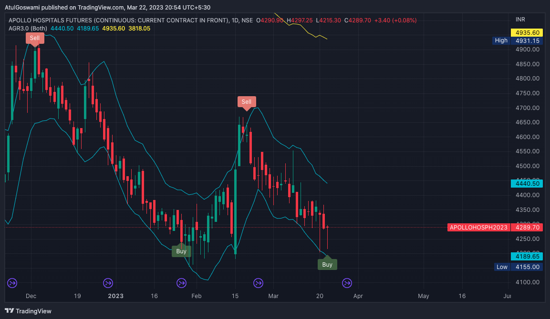This screenshot has height=319, width=550.
Task: Open the contract rollover icon nearest Dec
Action: pyautogui.click(x=12, y=283)
